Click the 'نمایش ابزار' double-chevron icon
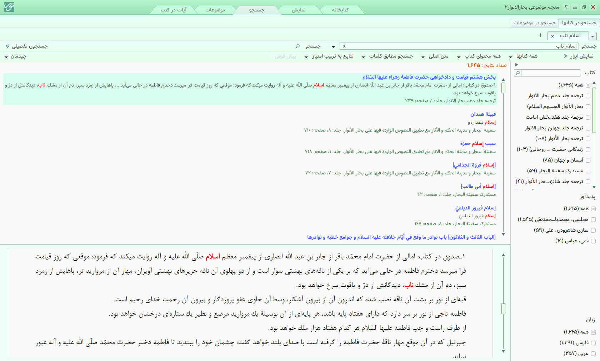600x361 pixels. pyautogui.click(x=566, y=56)
